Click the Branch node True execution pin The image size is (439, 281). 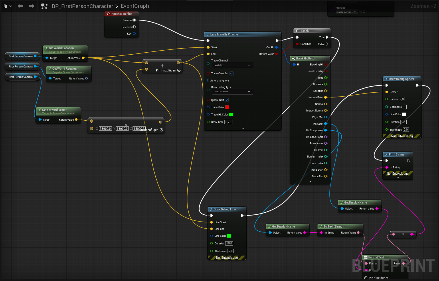click(327, 37)
